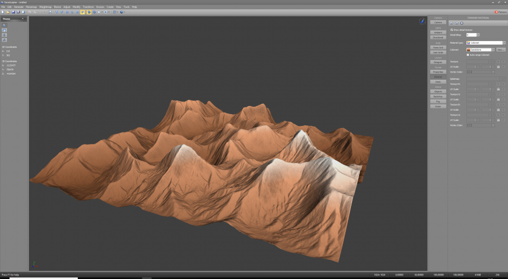508x279 pixels.
Task: Click the Open folder icon in toolbar
Action: tap(7, 12)
